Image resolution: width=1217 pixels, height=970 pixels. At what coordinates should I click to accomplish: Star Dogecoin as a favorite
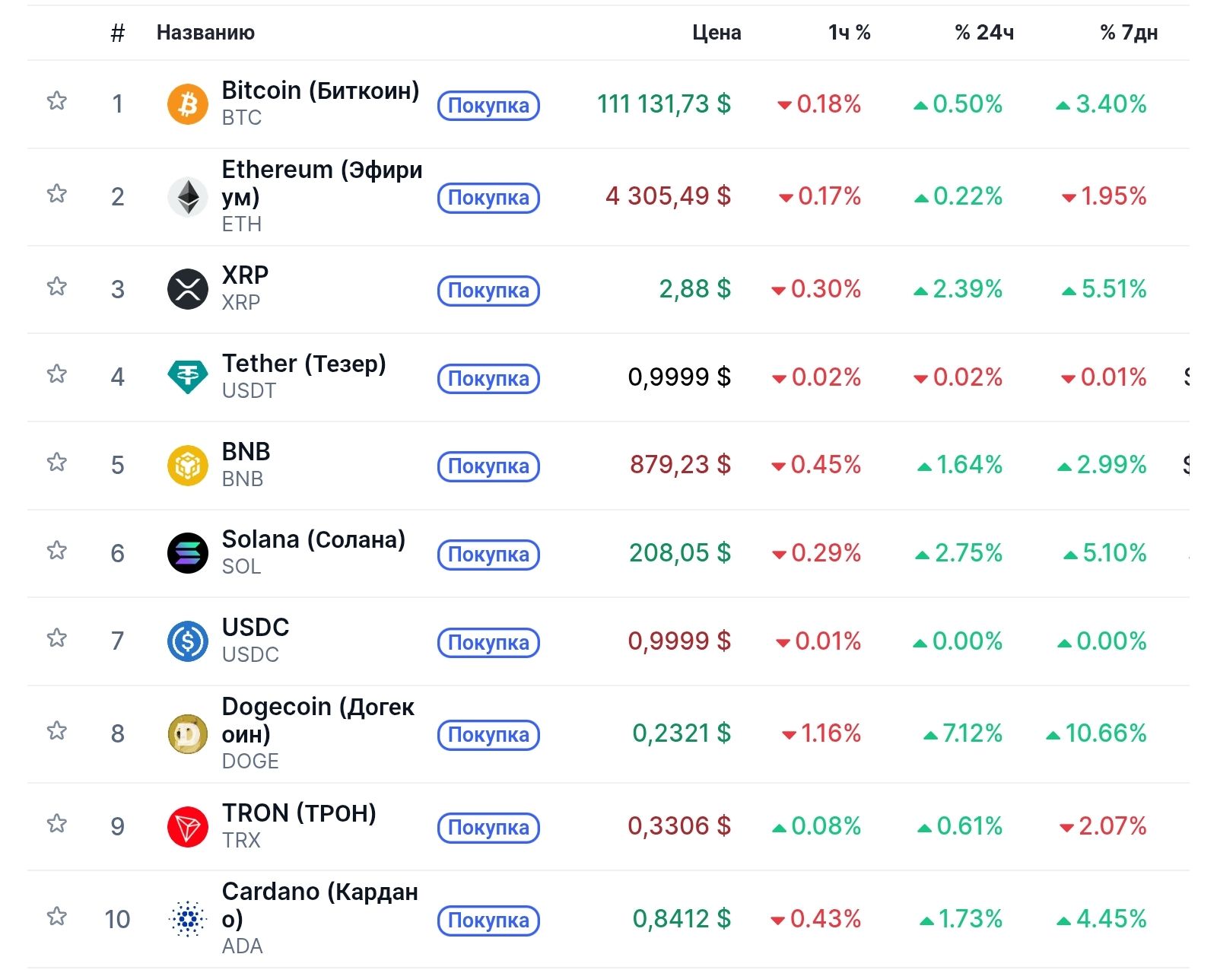click(57, 731)
